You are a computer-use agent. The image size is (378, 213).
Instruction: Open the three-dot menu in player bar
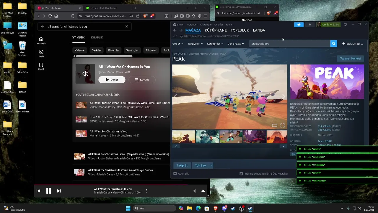146,191
